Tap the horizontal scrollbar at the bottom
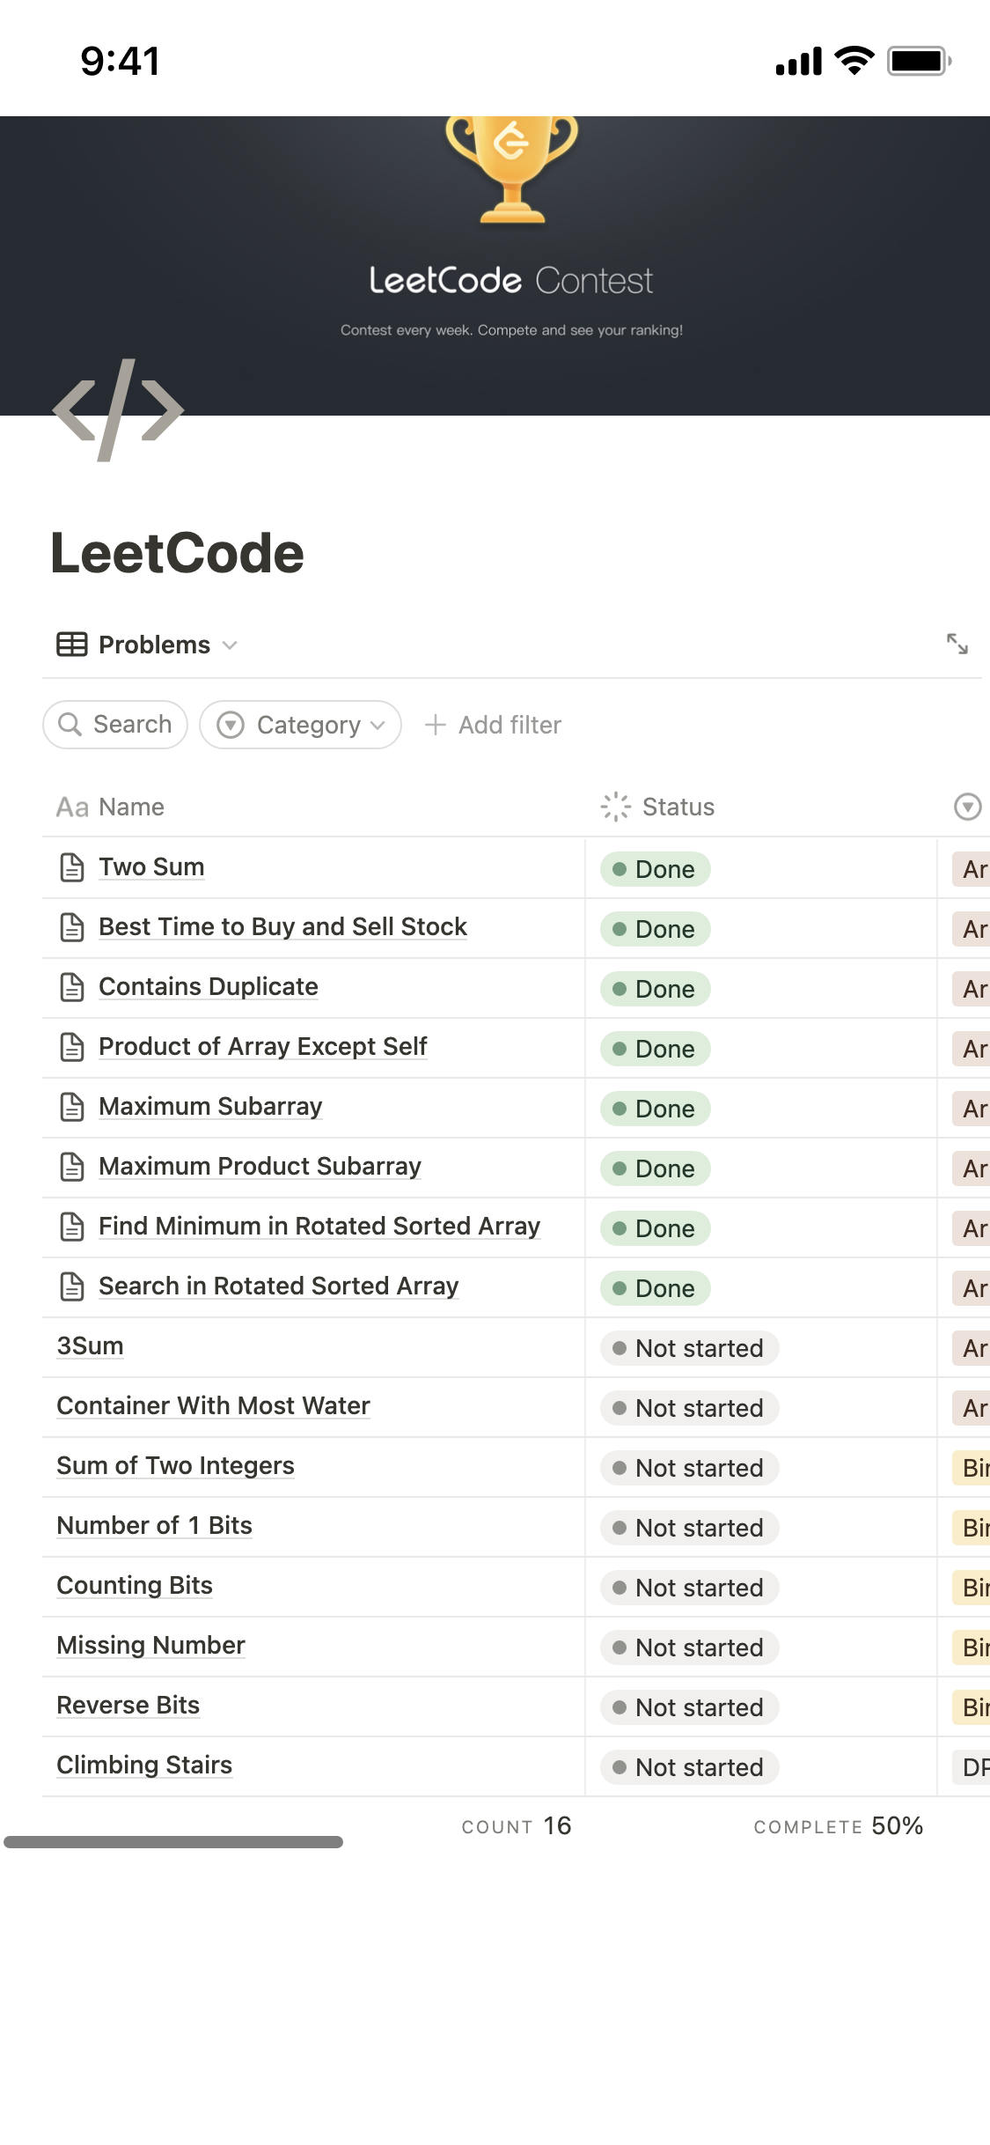 pyautogui.click(x=173, y=1842)
